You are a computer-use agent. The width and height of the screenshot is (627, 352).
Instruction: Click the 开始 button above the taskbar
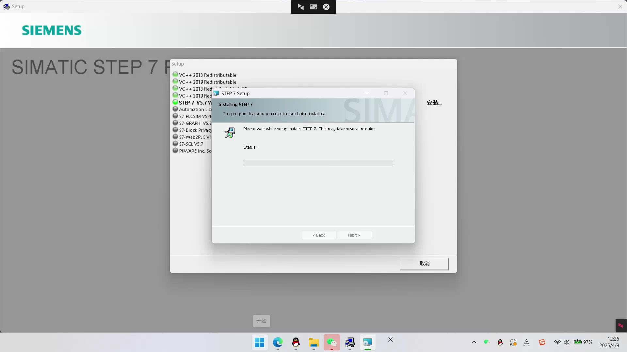point(261,321)
